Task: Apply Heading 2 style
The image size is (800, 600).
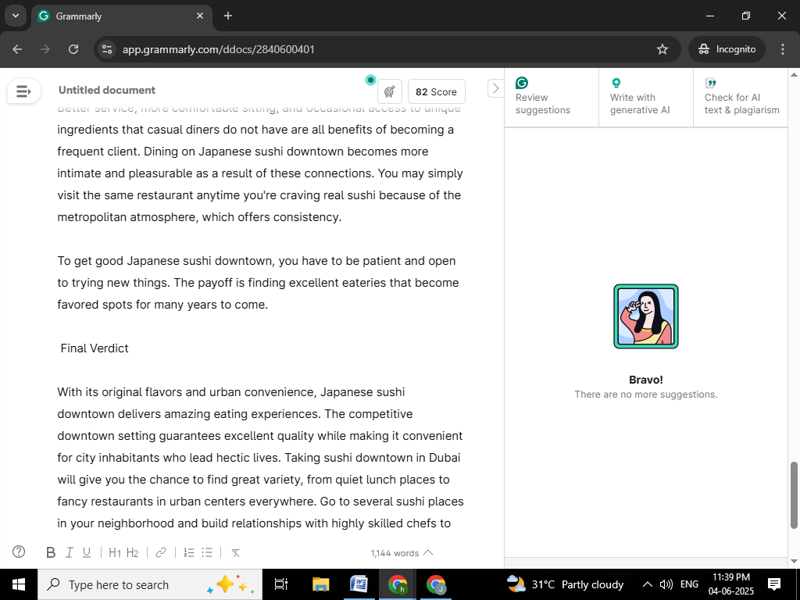Action: tap(132, 552)
